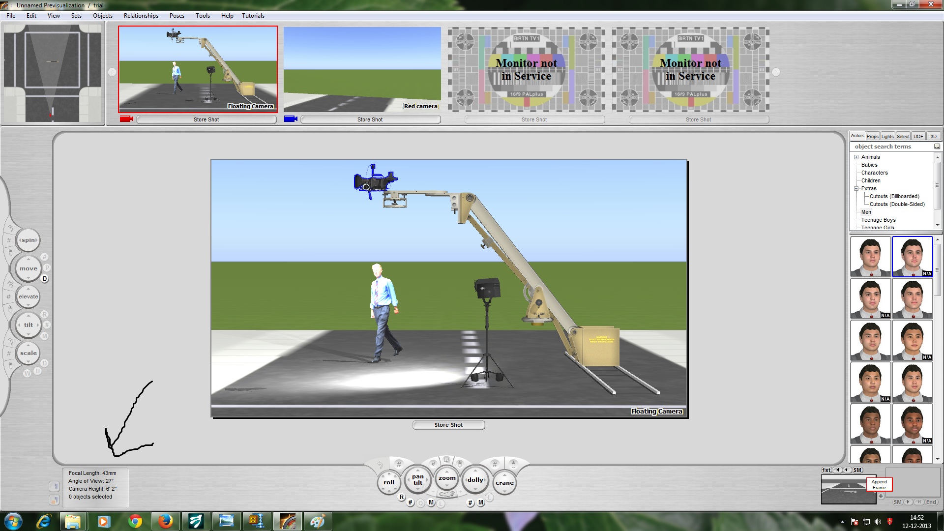This screenshot has width=944, height=531.
Task: Click the blue camera icon
Action: click(x=291, y=119)
